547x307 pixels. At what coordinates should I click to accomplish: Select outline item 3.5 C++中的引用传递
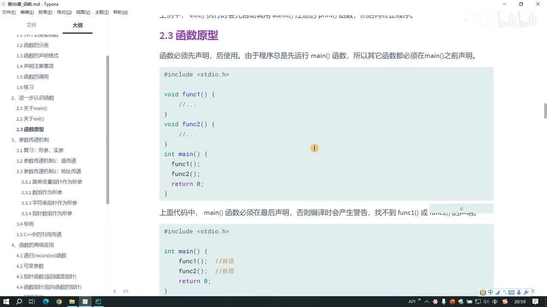click(39, 235)
